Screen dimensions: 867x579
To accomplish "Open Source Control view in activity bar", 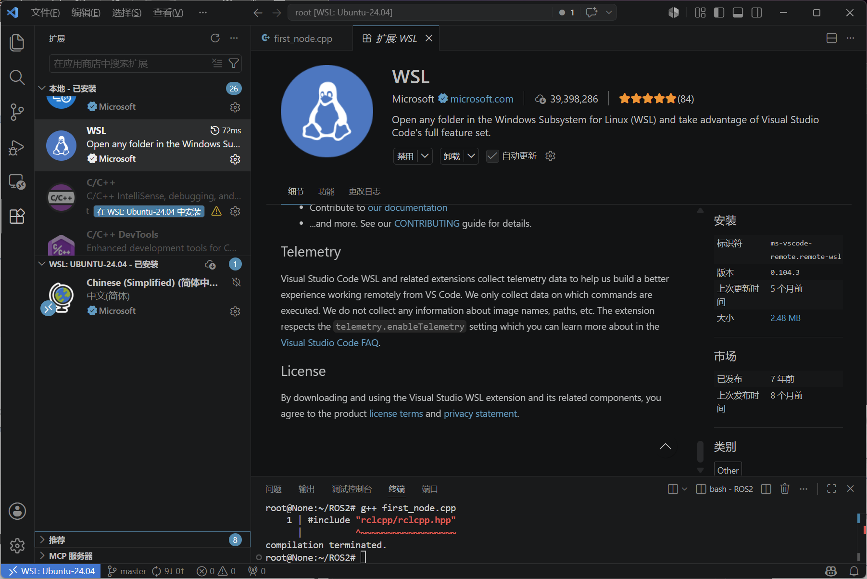I will pos(17,112).
